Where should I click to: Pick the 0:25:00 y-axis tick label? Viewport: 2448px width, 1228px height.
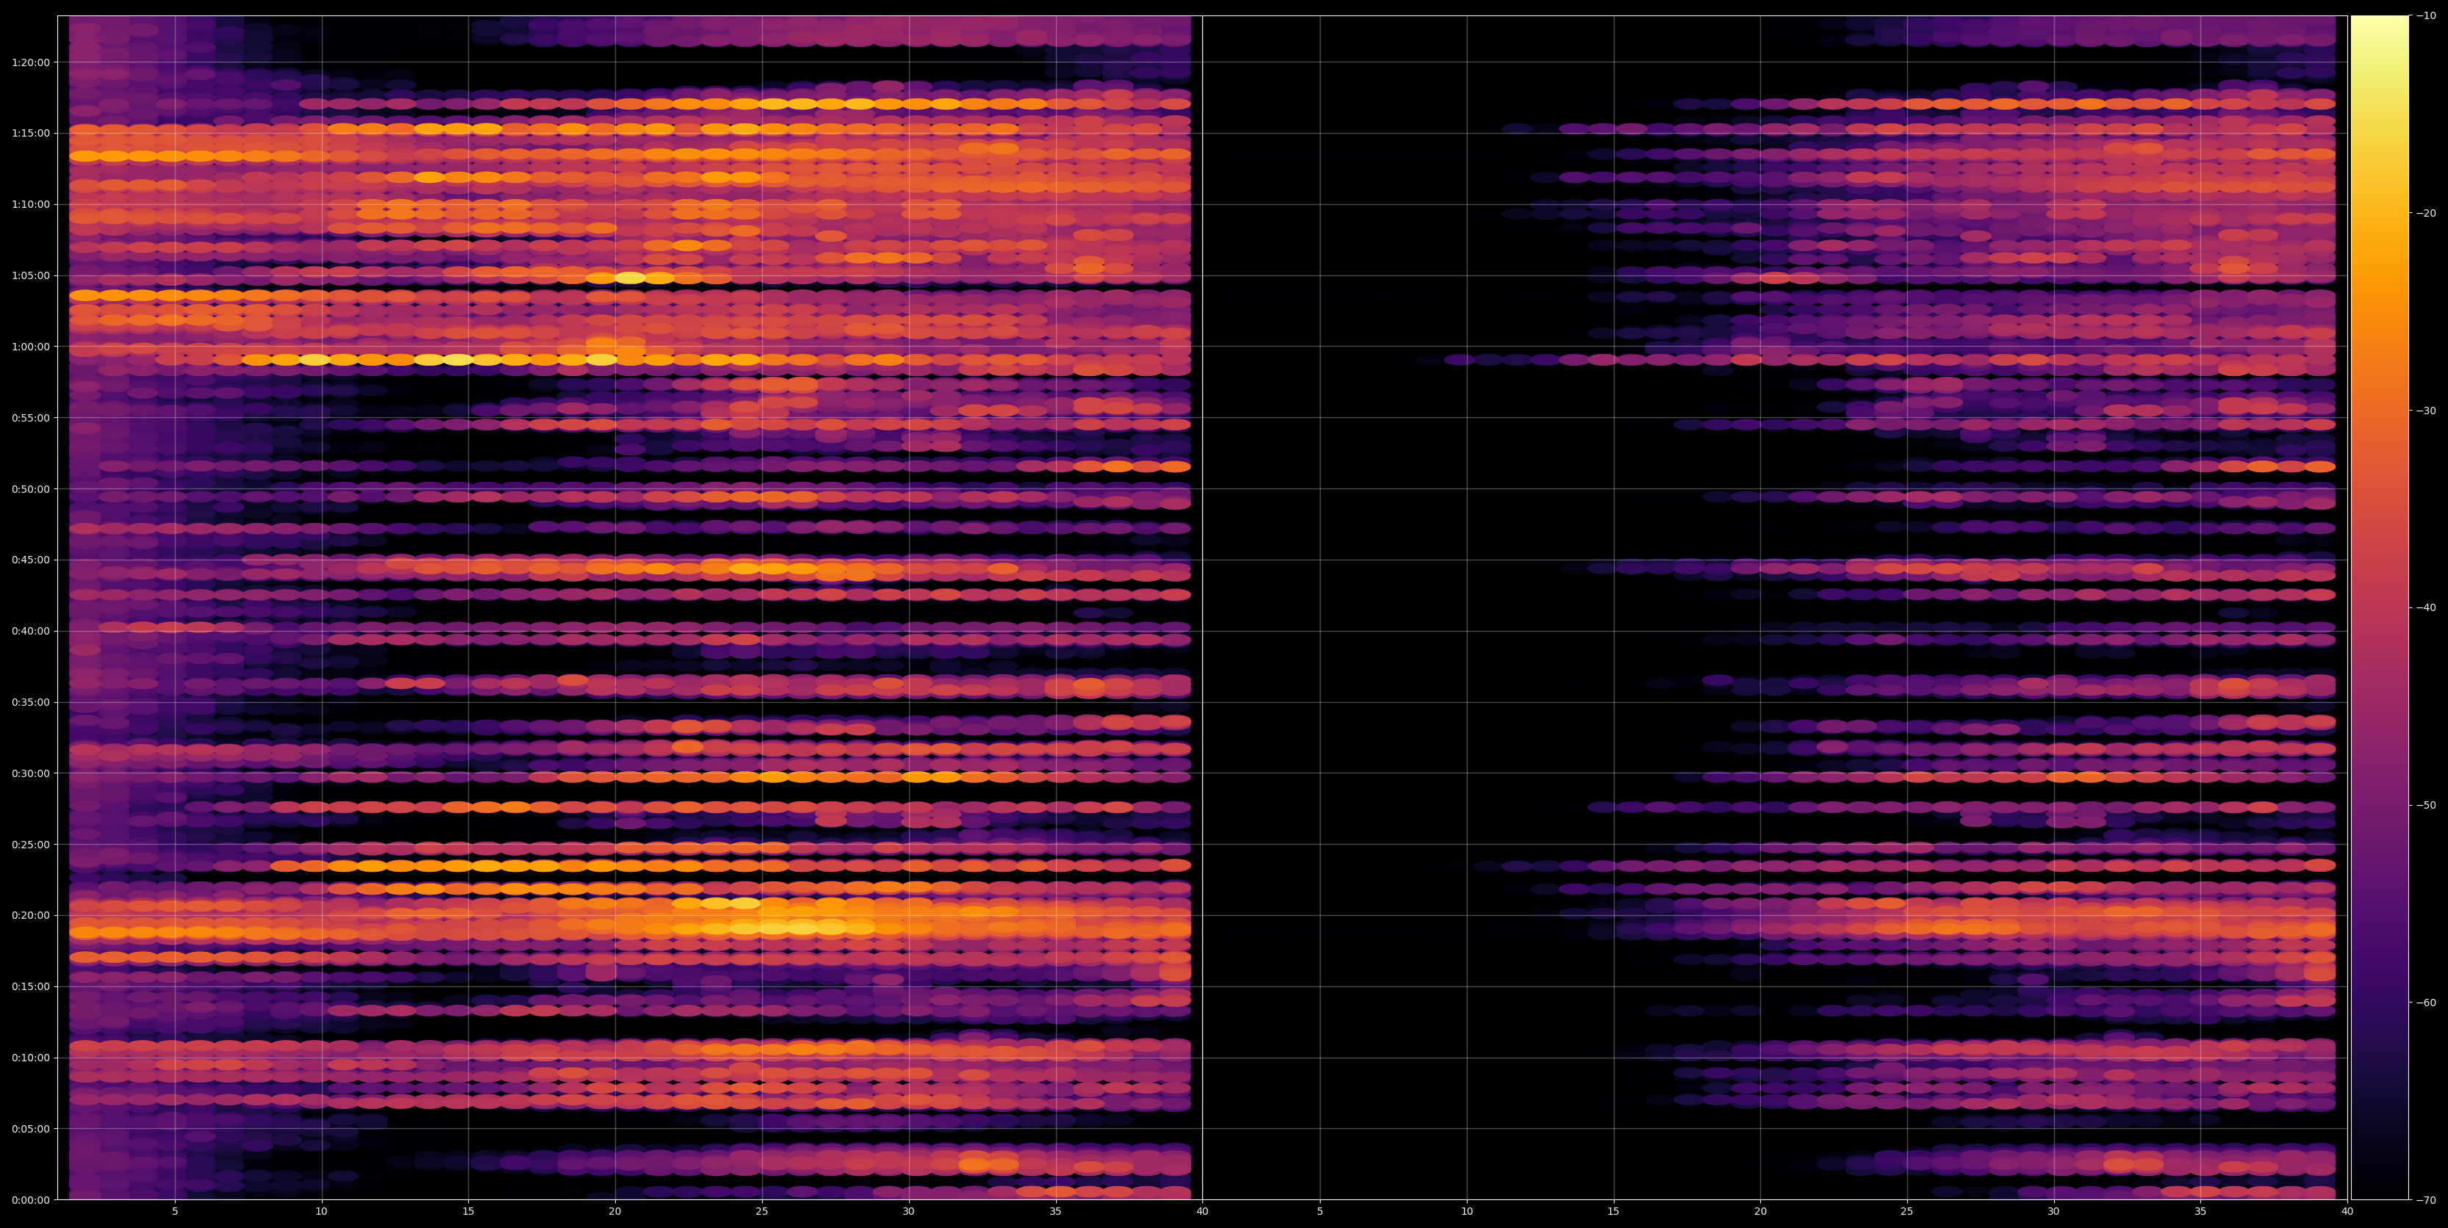coord(30,845)
